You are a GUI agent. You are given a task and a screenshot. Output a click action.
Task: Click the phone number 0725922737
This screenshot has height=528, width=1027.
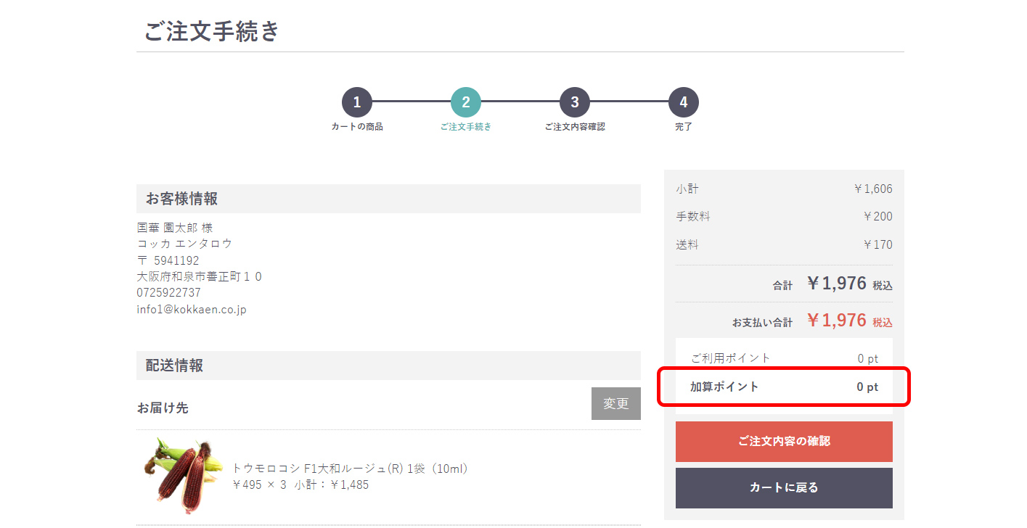coord(169,293)
